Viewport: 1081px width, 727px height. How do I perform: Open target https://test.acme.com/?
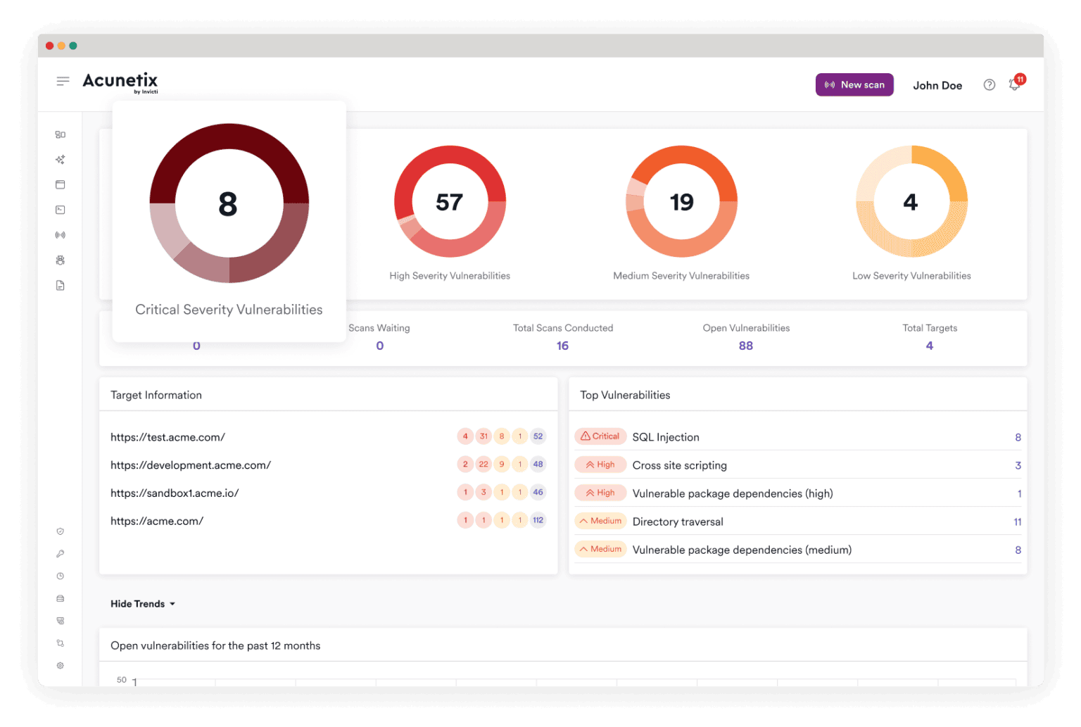tap(167, 437)
